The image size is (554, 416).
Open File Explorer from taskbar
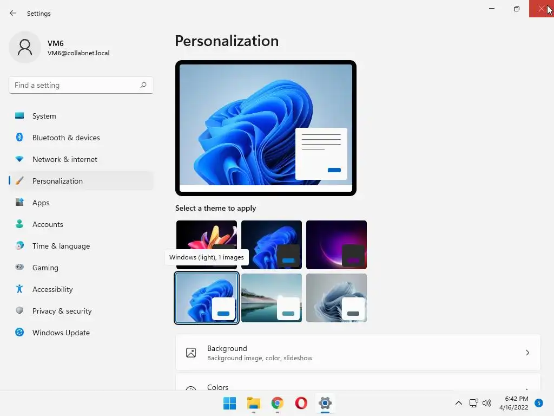pos(253,403)
